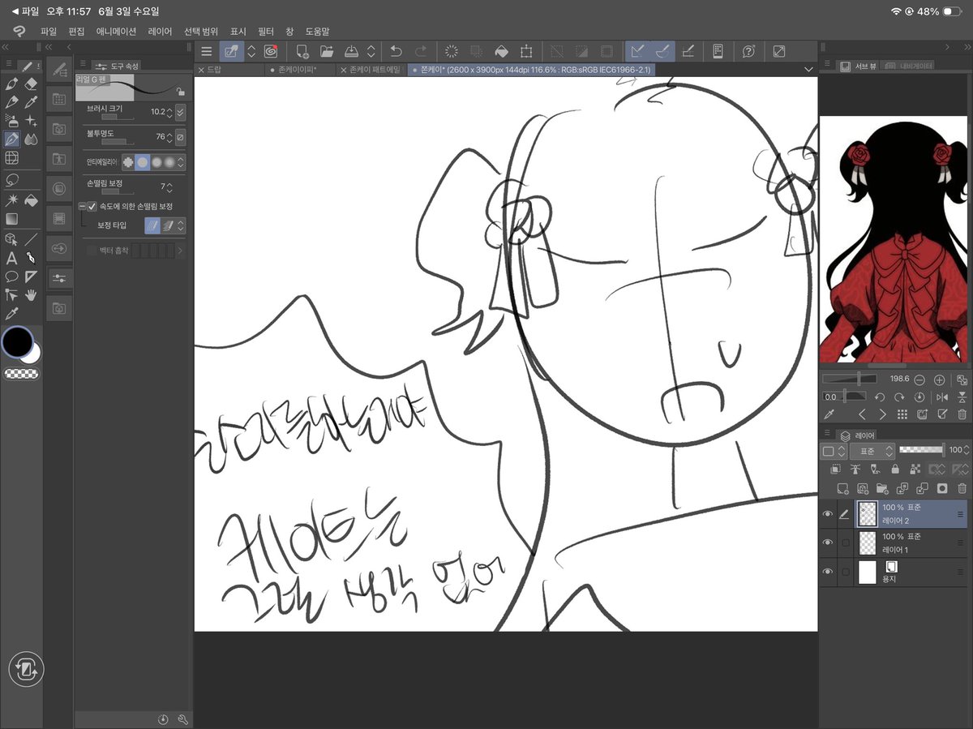The height and width of the screenshot is (729, 973).
Task: Click the New document icon in command bar
Action: point(302,51)
